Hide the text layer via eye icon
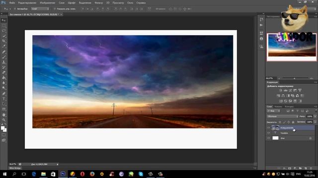 pyautogui.click(x=268, y=133)
